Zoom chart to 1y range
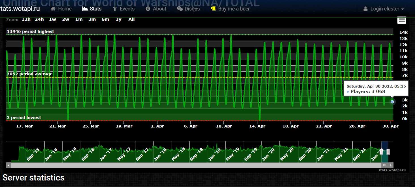 tap(118, 19)
